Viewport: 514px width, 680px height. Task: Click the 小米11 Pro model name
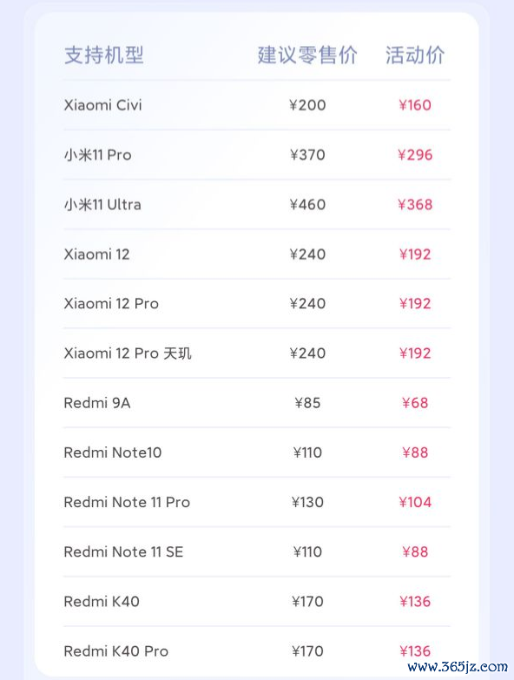97,155
